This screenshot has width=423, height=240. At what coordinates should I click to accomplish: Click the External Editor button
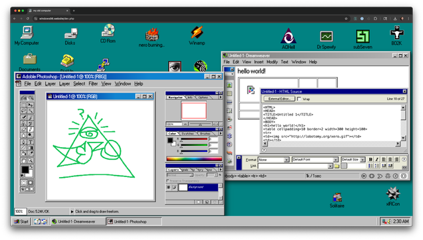coord(279,99)
